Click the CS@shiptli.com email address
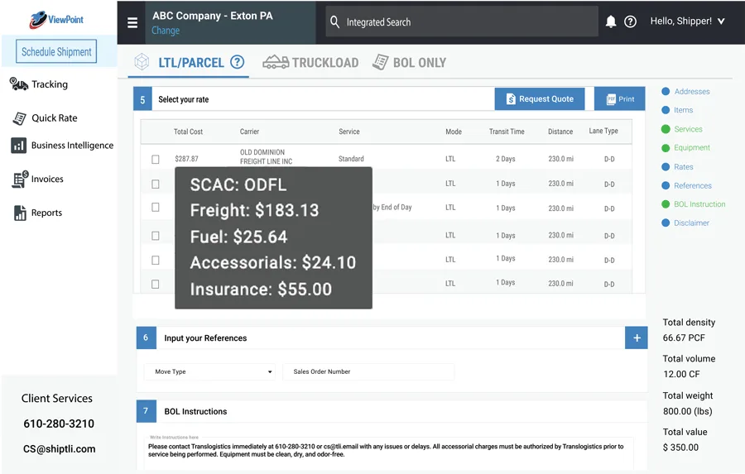The width and height of the screenshot is (745, 474). click(x=59, y=449)
